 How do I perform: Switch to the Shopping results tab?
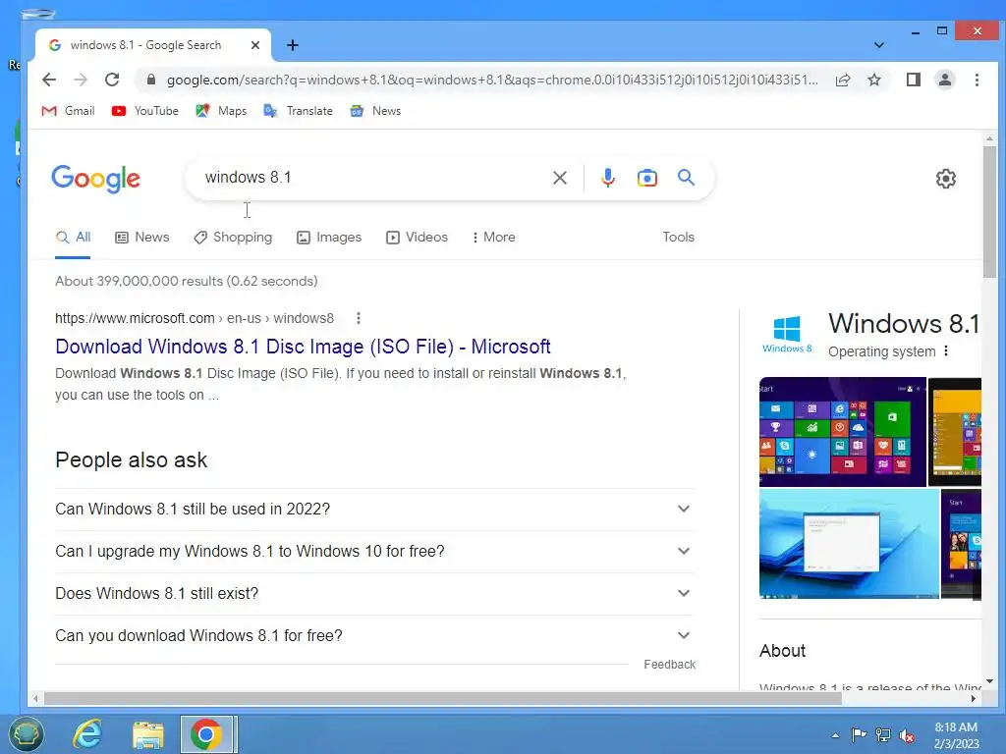[x=233, y=238]
